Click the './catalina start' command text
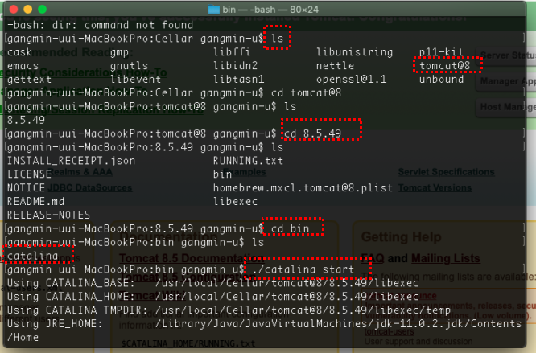Image resolution: width=536 pixels, height=353 pixels. pyautogui.click(x=303, y=269)
